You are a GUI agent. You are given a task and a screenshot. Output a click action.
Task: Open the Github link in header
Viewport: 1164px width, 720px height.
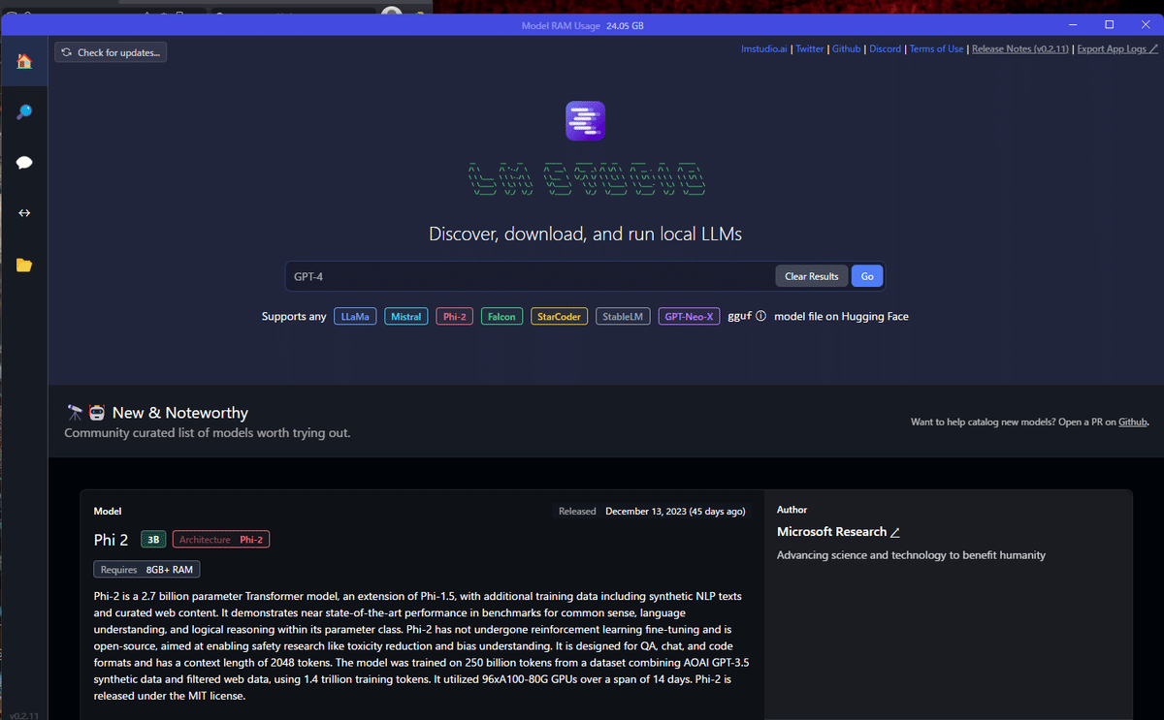coord(846,48)
